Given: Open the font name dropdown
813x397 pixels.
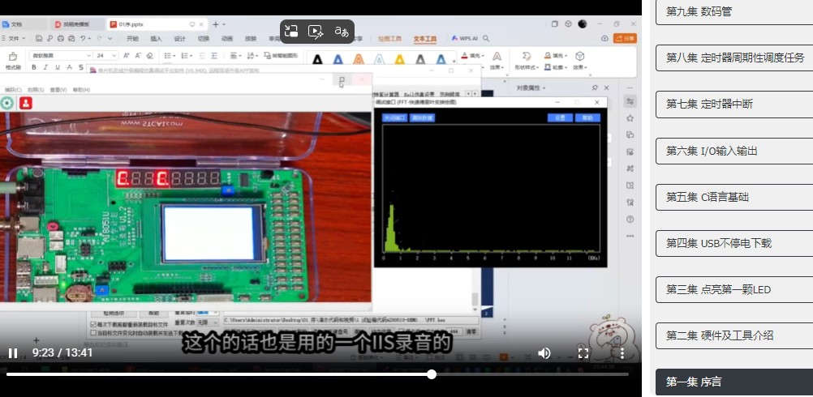Looking at the screenshot, I should tap(88, 55).
